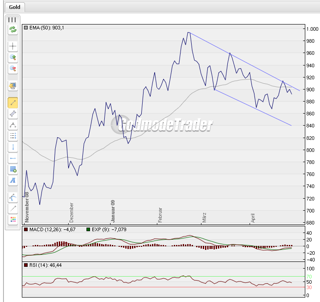
Task: Choose the three-point angle drawing tool
Action: 12,125
